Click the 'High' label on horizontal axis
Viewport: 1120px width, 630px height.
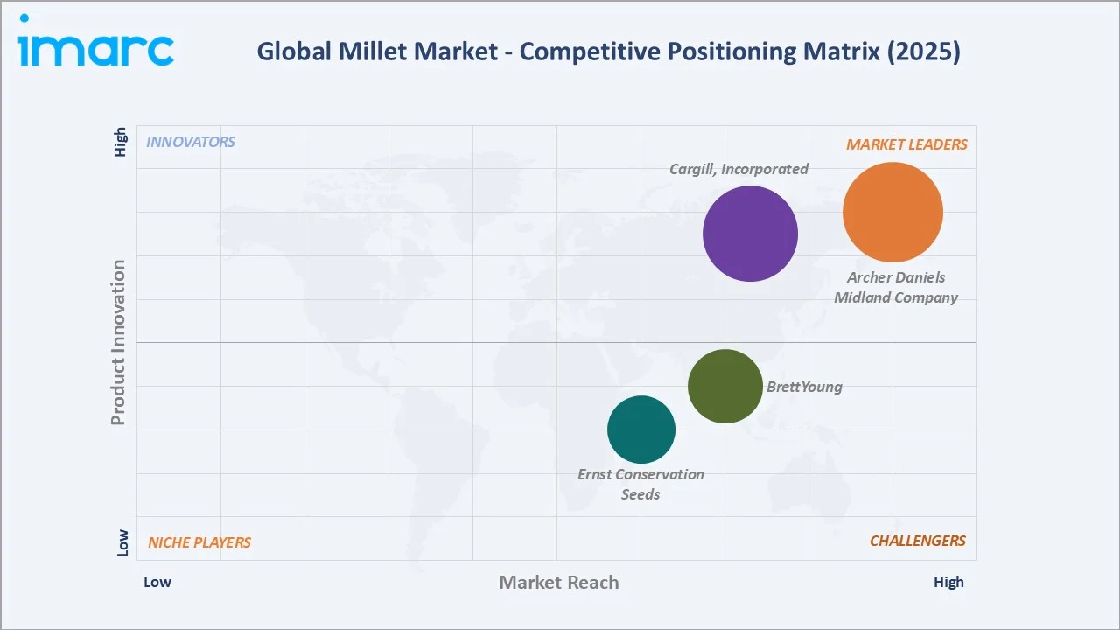pos(948,582)
